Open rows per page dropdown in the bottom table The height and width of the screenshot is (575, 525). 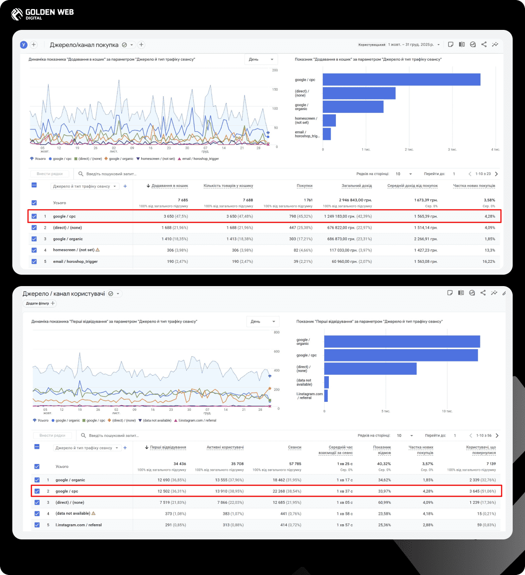coord(405,436)
